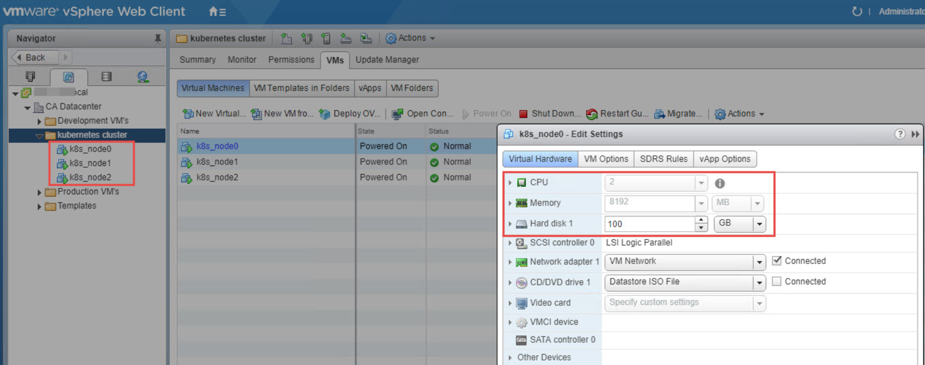The height and width of the screenshot is (365, 925).
Task: Click the Hard disk 1 size field
Action: pyautogui.click(x=649, y=224)
